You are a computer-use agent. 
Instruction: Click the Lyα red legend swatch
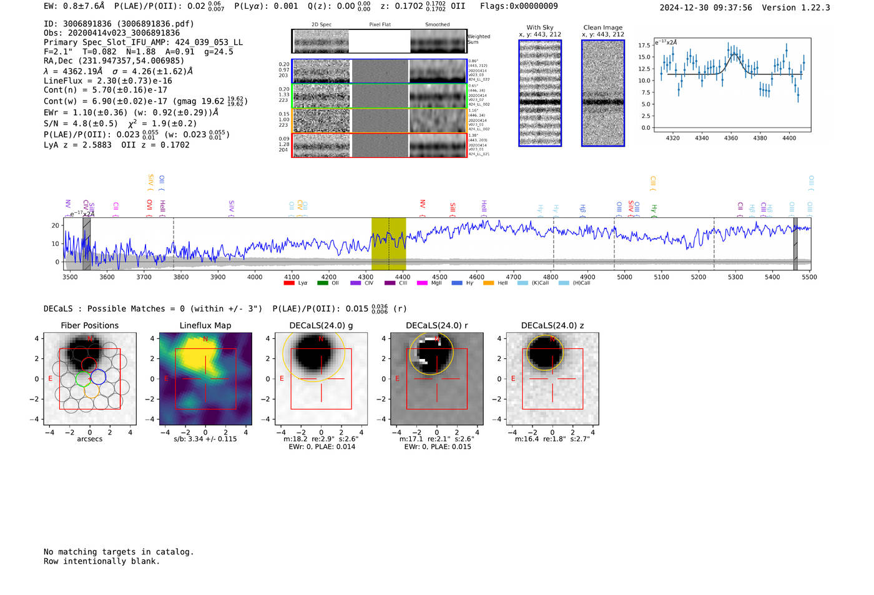[288, 283]
